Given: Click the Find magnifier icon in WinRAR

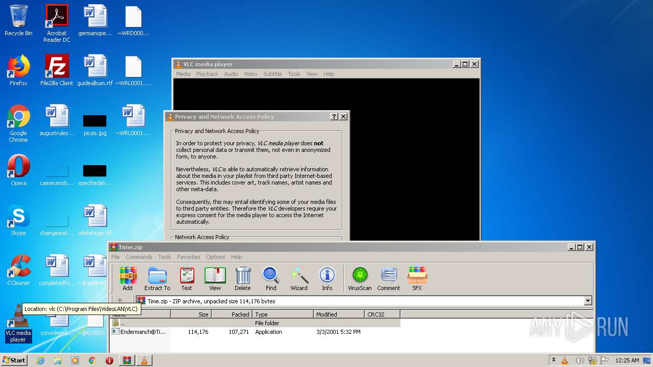Looking at the screenshot, I should (271, 279).
